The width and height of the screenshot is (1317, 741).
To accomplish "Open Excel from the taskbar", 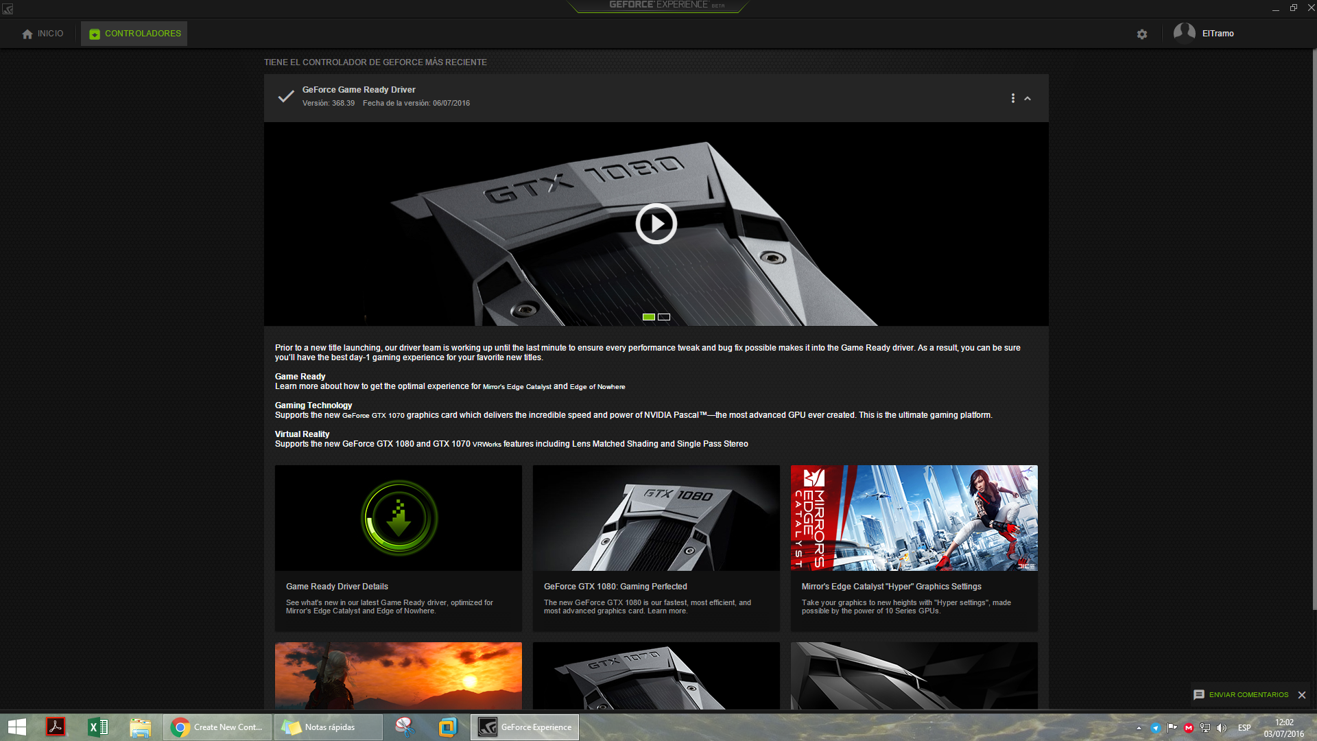I will pos(98,727).
